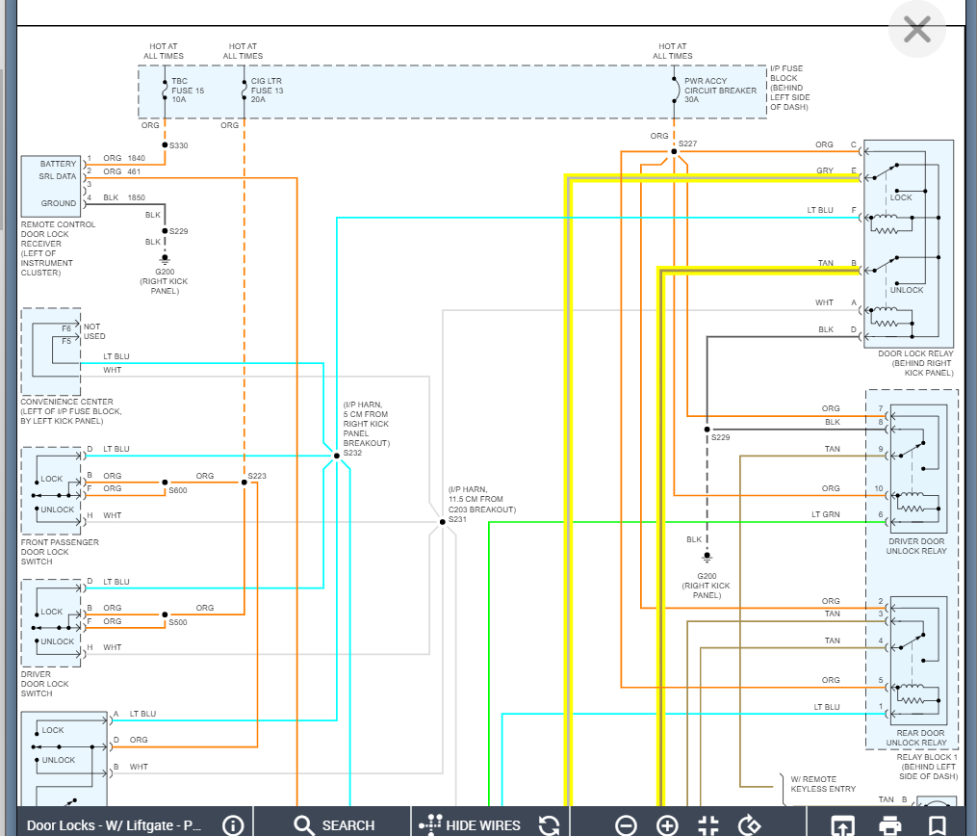Click the S232 splice node
This screenshot has width=977, height=836.
pyautogui.click(x=337, y=456)
